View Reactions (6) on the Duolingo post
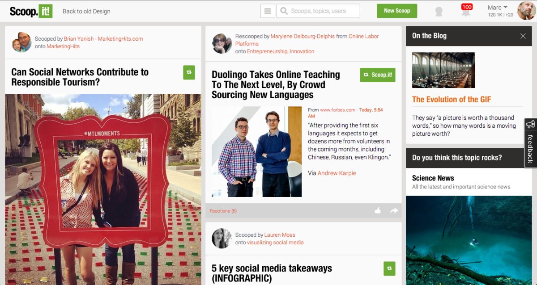The image size is (537, 285). [x=223, y=211]
